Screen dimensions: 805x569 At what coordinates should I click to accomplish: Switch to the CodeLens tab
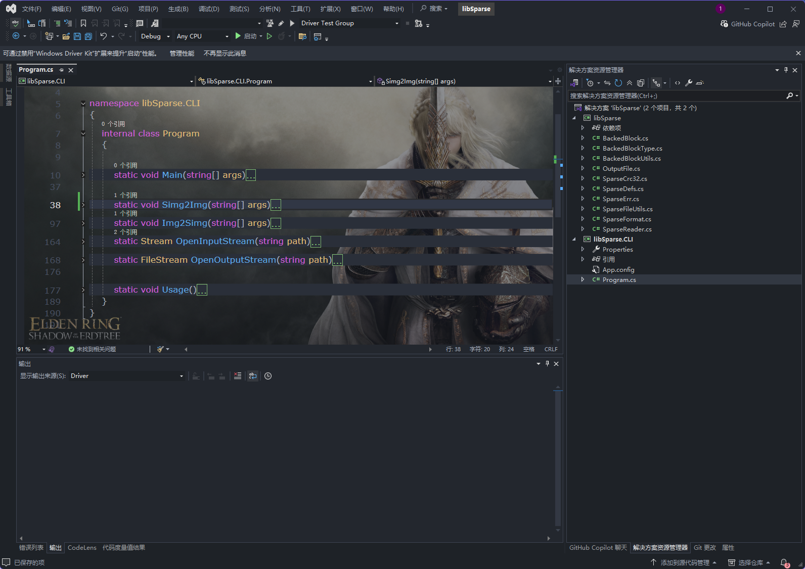[x=82, y=548]
